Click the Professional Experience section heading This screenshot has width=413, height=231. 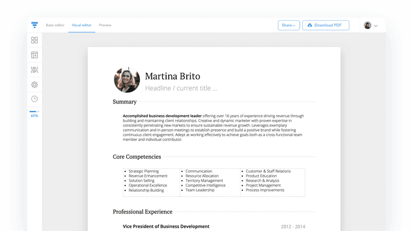point(143,211)
